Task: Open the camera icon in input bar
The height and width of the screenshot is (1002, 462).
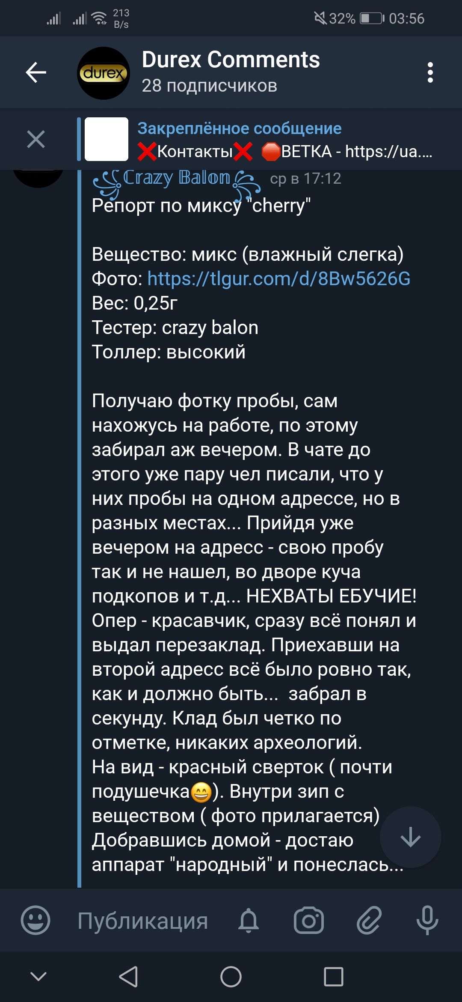Action: pyautogui.click(x=309, y=920)
